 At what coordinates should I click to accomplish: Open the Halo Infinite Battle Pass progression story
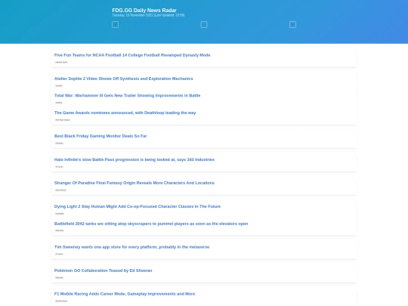tap(134, 159)
